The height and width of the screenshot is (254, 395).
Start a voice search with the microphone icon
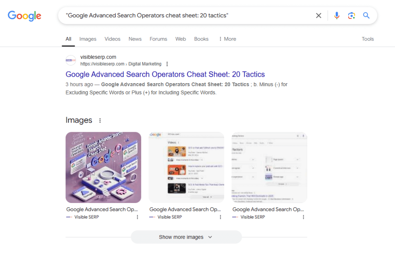coord(337,15)
